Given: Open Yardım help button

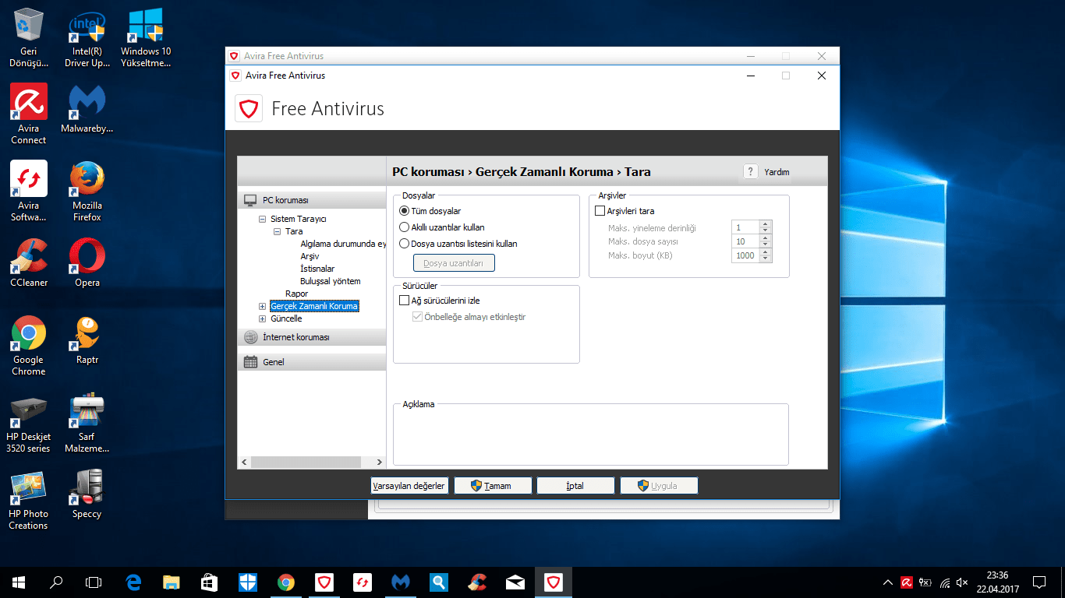Looking at the screenshot, I should 767,172.
